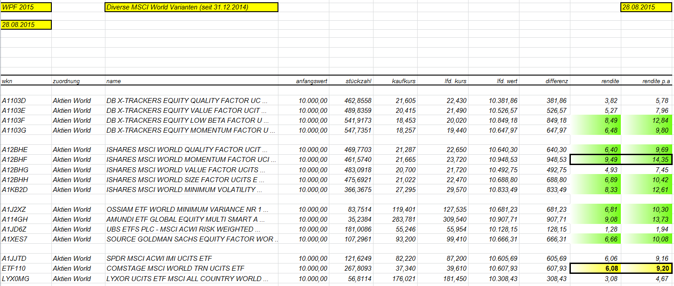Select the wkn cell A1KB2D

point(26,189)
